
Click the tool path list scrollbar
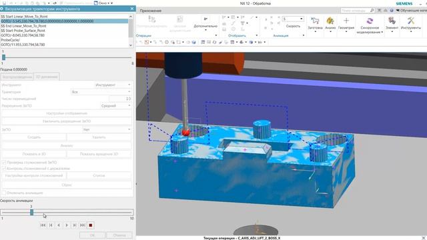[131, 31]
